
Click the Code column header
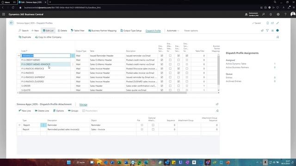coord(24,51)
